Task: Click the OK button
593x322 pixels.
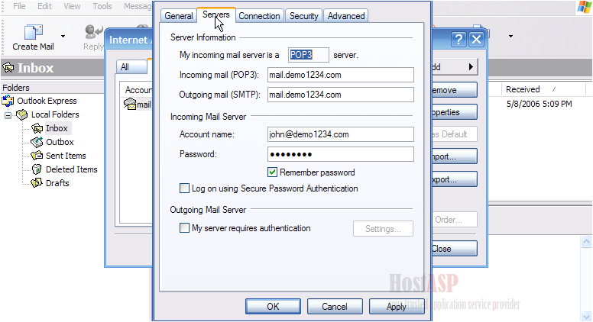Action: pyautogui.click(x=273, y=307)
